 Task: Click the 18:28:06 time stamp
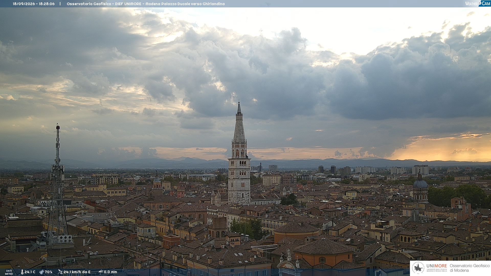point(47,4)
